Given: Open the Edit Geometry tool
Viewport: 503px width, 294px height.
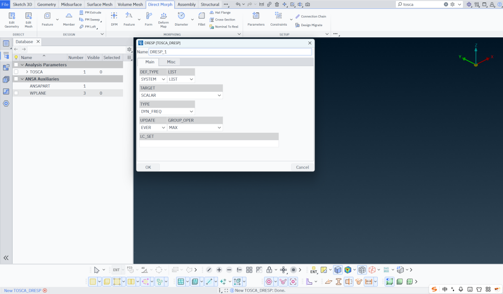Looking at the screenshot, I should coord(12,20).
